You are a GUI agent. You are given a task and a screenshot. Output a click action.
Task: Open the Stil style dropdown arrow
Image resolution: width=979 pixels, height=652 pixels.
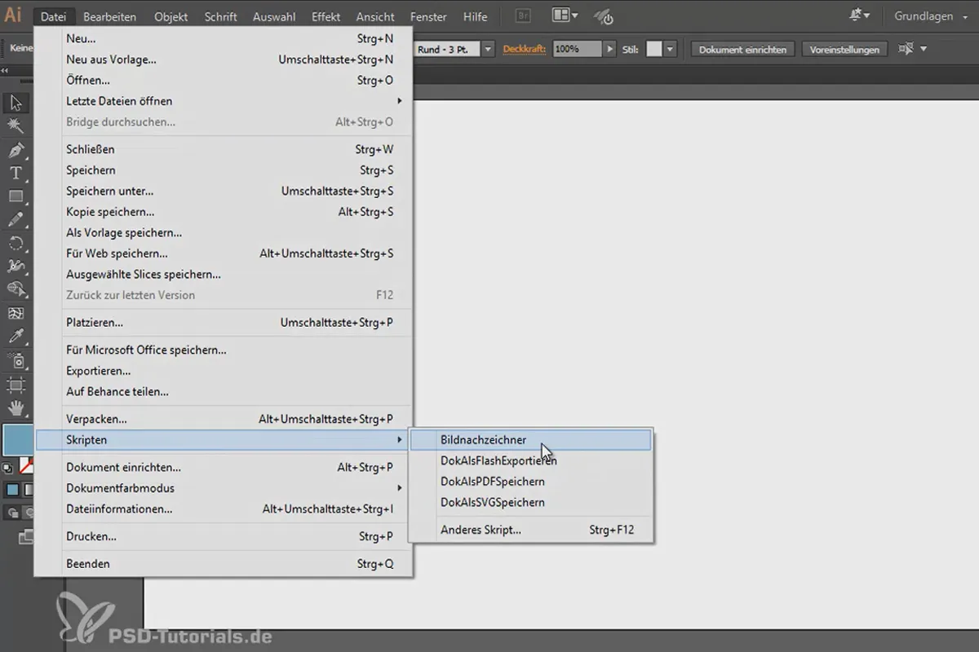671,49
